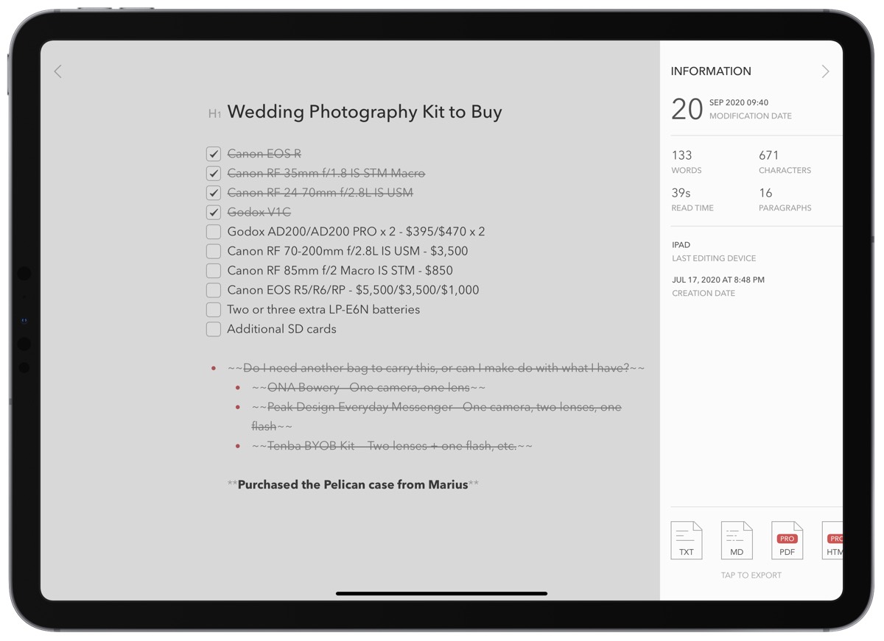This screenshot has width=884, height=641.
Task: Export the note as TXT
Action: pos(687,540)
